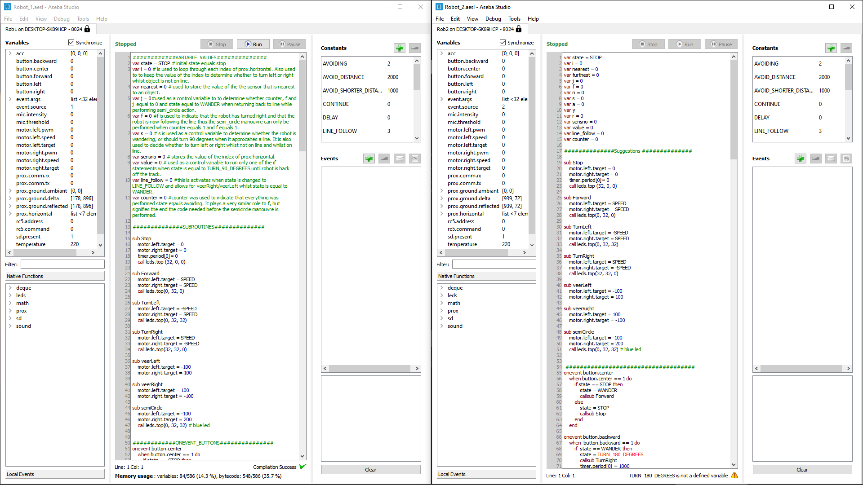The width and height of the screenshot is (863, 485).
Task: Disable Synchronize in Robot_2
Action: 503,43
